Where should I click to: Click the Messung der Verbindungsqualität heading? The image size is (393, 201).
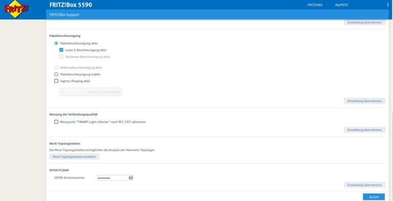[x=74, y=114]
